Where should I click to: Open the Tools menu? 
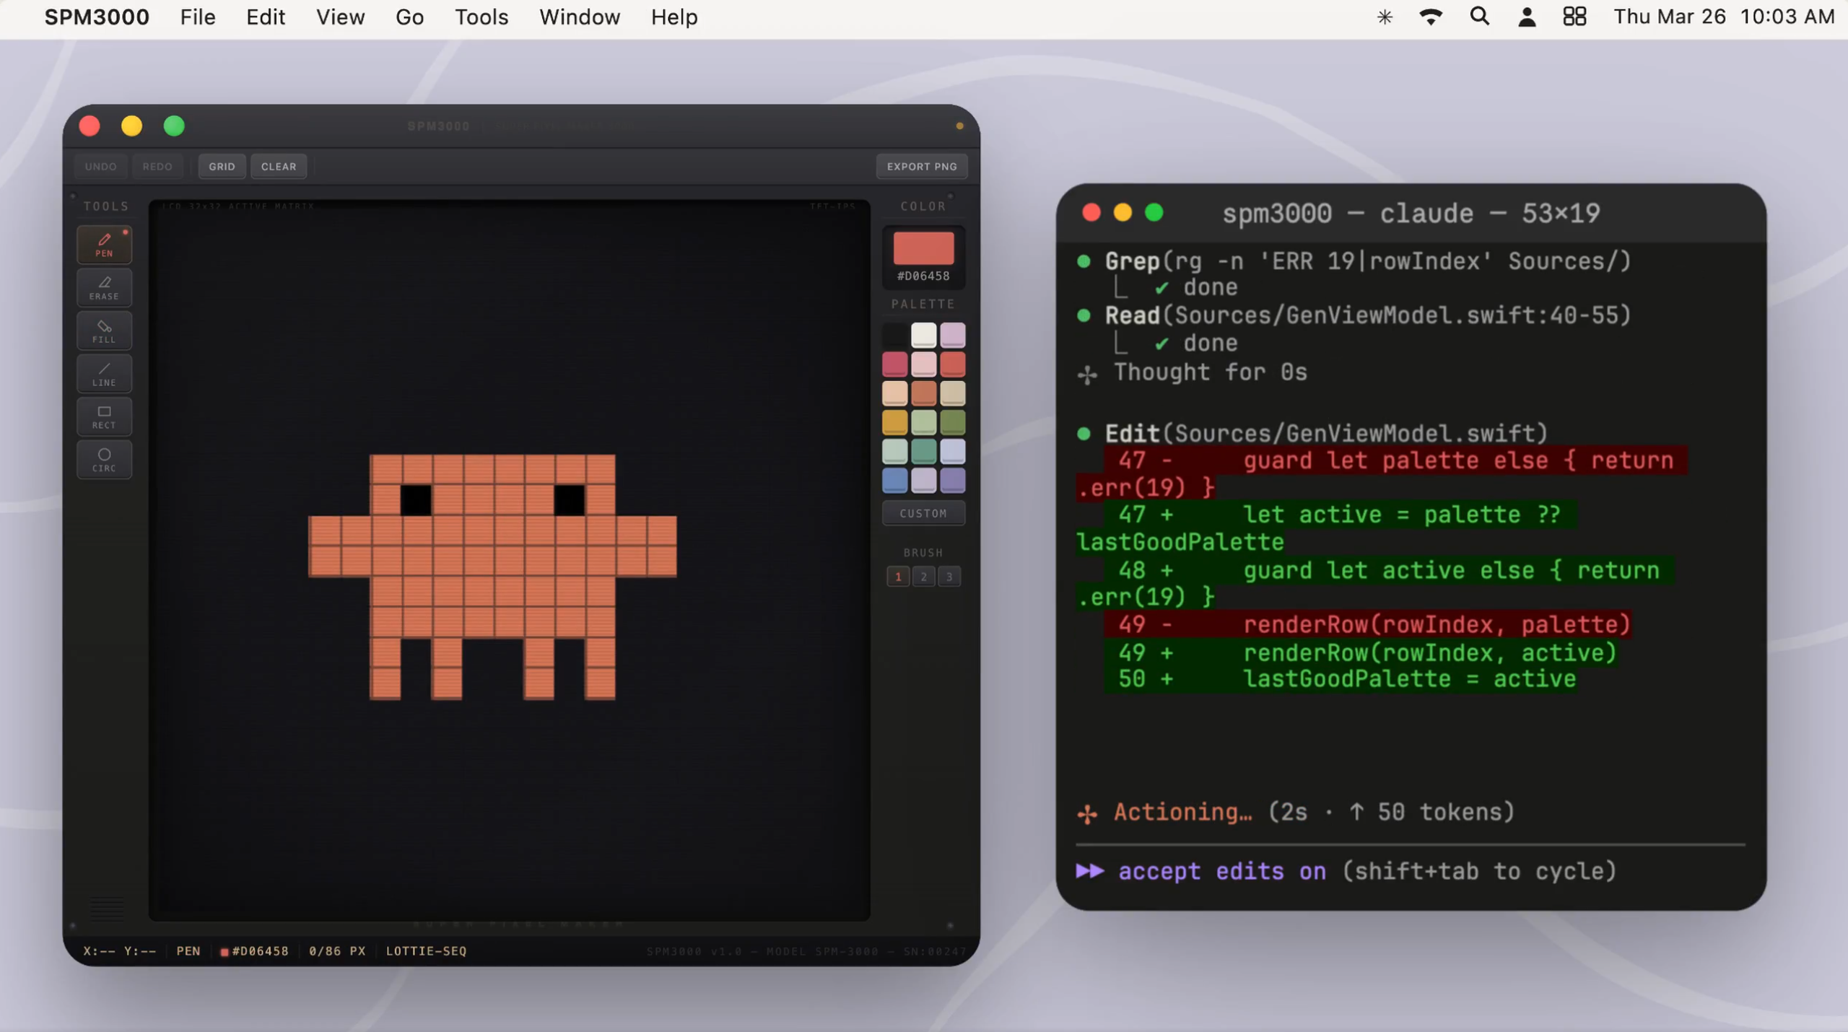click(x=481, y=17)
